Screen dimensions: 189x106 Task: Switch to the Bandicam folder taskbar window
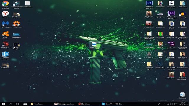point(40,104)
